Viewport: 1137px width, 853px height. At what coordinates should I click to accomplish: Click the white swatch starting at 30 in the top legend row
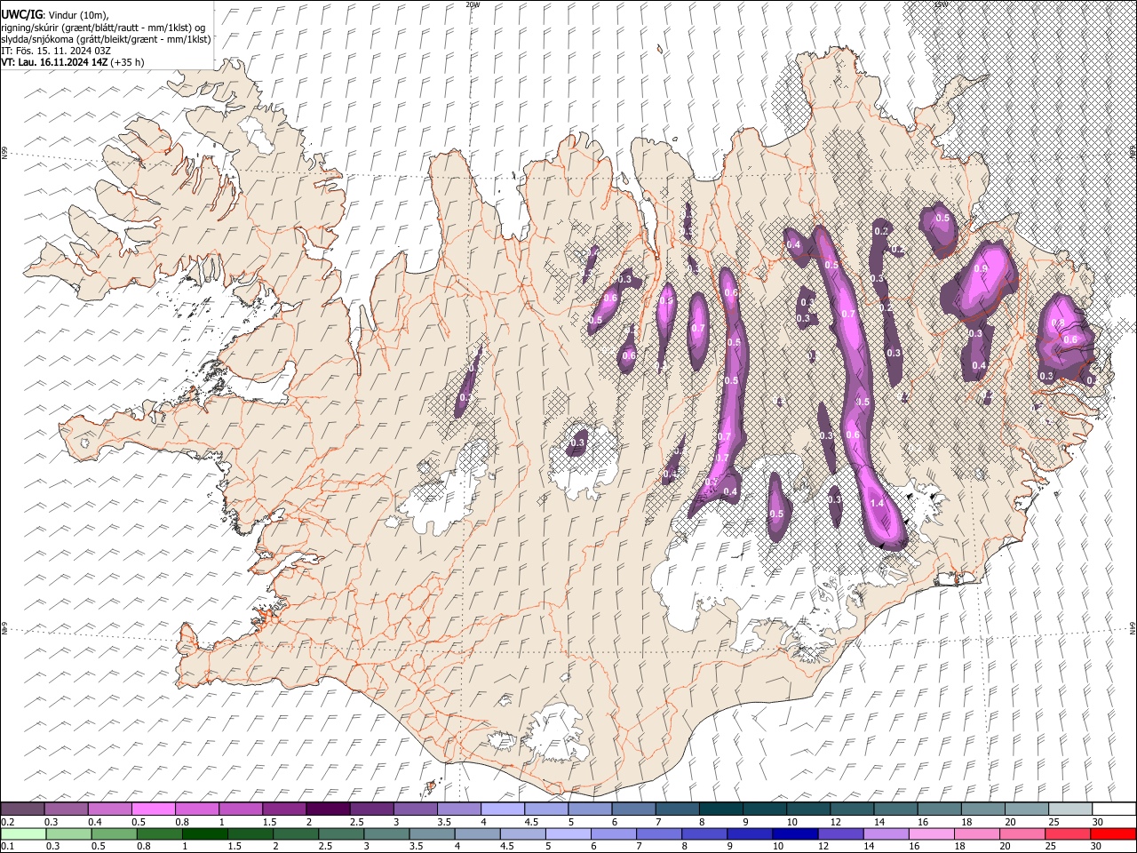pos(1113,809)
